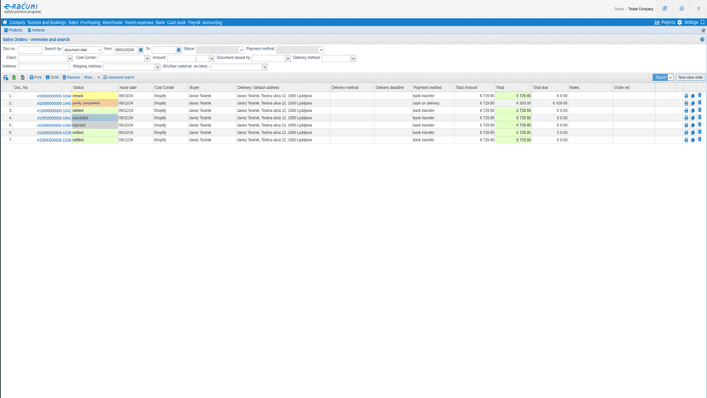Delete order 1038 via row trash icon
This screenshot has width=707, height=398.
700,140
